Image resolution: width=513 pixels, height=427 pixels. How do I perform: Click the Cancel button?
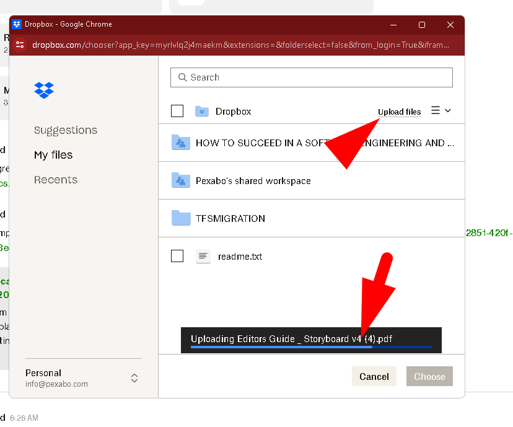(x=374, y=376)
